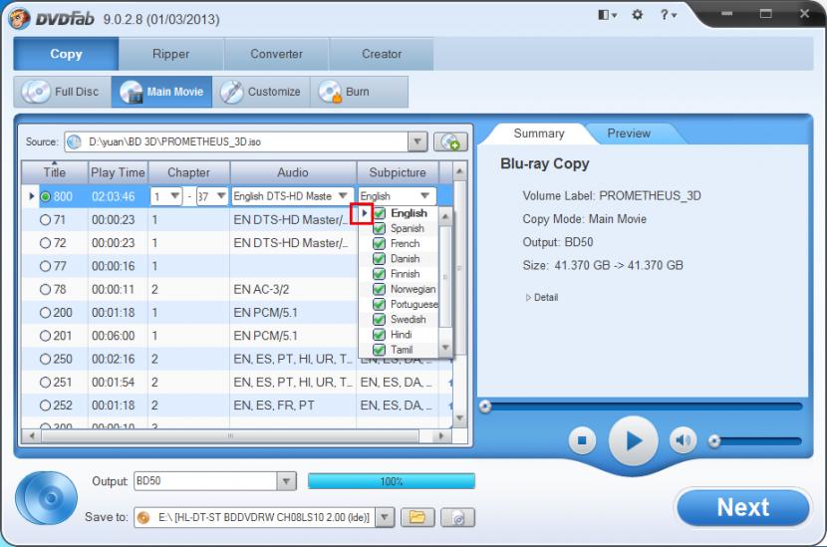The height and width of the screenshot is (547, 827).
Task: Click the Next button
Action: [x=742, y=507]
